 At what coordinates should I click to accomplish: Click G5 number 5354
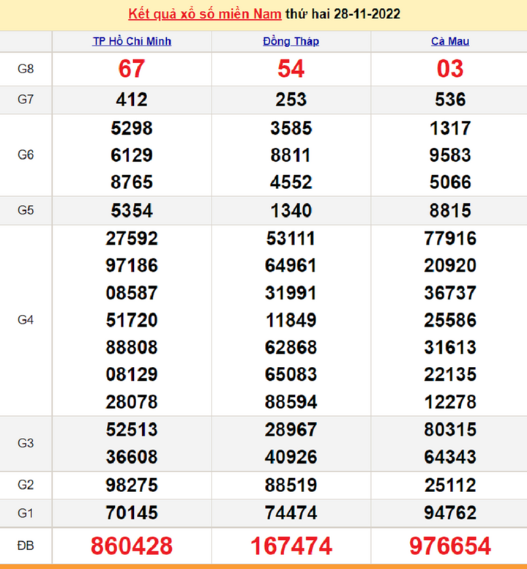(x=132, y=210)
